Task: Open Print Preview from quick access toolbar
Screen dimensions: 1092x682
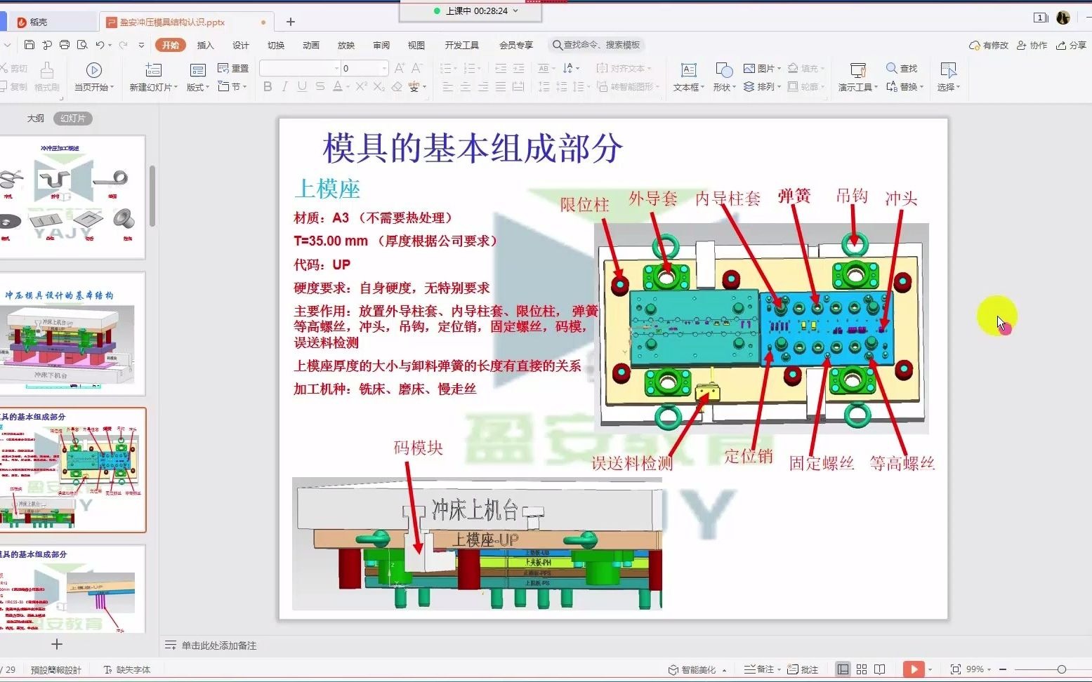Action: point(82,45)
